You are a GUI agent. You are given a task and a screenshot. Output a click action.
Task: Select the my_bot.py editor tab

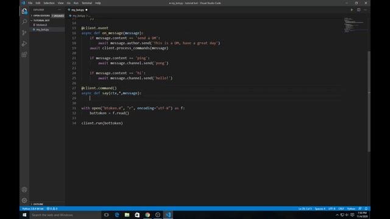click(77, 10)
